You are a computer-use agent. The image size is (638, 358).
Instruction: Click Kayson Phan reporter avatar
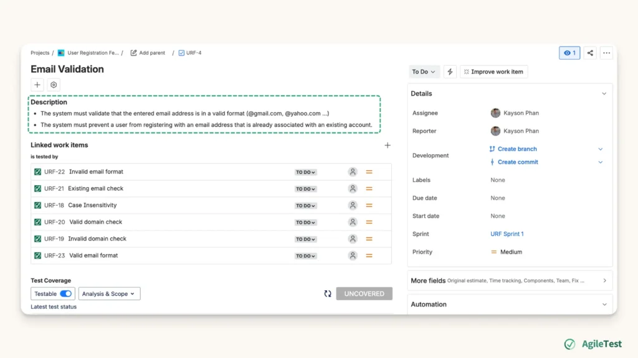click(x=495, y=131)
